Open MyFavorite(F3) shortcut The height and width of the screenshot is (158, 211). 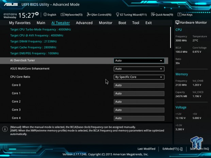pyautogui.click(x=71, y=15)
